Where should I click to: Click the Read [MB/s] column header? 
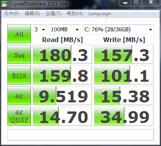tap(62, 40)
